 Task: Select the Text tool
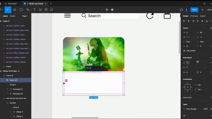34,10
